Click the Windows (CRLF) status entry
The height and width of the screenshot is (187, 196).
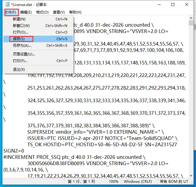[x=138, y=182]
